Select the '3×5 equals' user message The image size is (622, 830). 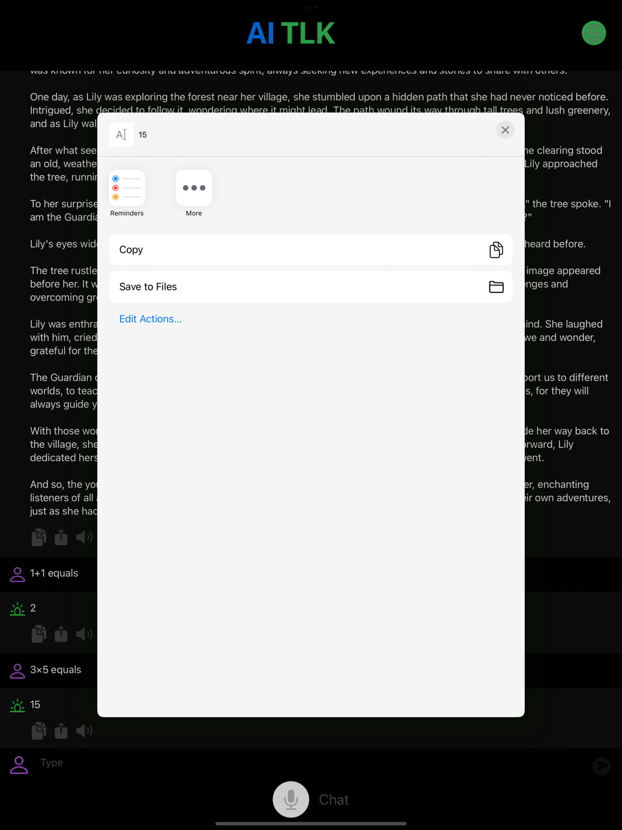click(x=56, y=669)
